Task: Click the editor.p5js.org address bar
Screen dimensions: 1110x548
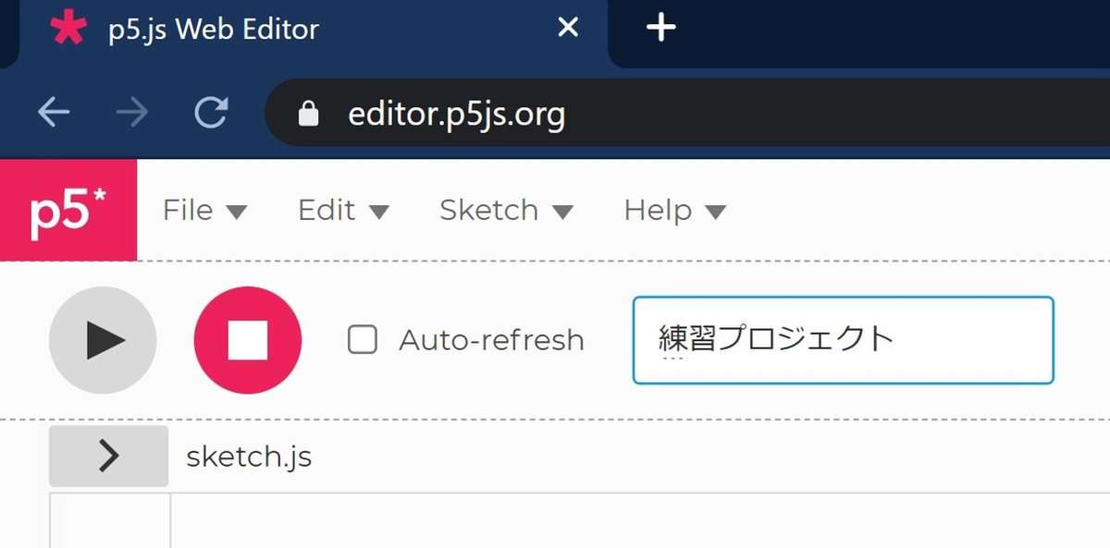Action: [x=647, y=115]
